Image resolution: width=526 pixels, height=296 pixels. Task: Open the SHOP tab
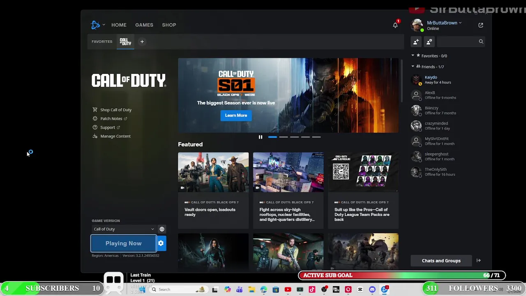pyautogui.click(x=169, y=25)
